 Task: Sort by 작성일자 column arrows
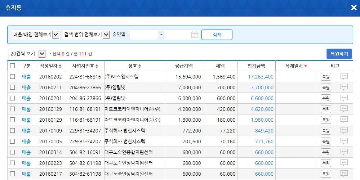(x=60, y=66)
